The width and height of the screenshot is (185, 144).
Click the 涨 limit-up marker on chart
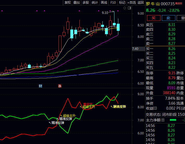point(60,86)
